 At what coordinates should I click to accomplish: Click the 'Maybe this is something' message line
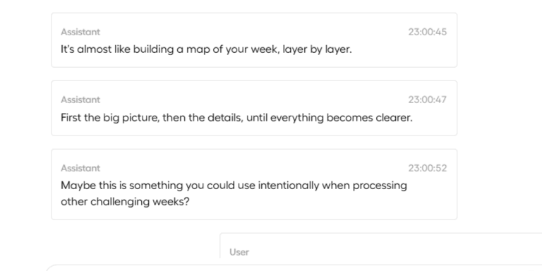coord(234,186)
